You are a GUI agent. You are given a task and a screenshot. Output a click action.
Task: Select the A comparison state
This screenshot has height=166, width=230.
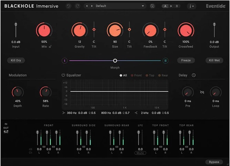click(165, 6)
